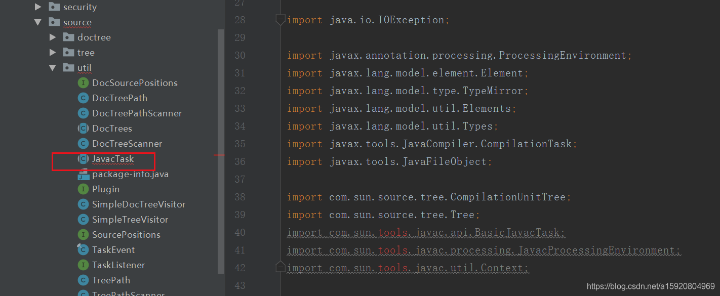The width and height of the screenshot is (720, 296).
Task: Click DocTrees class icon
Action: 83,129
